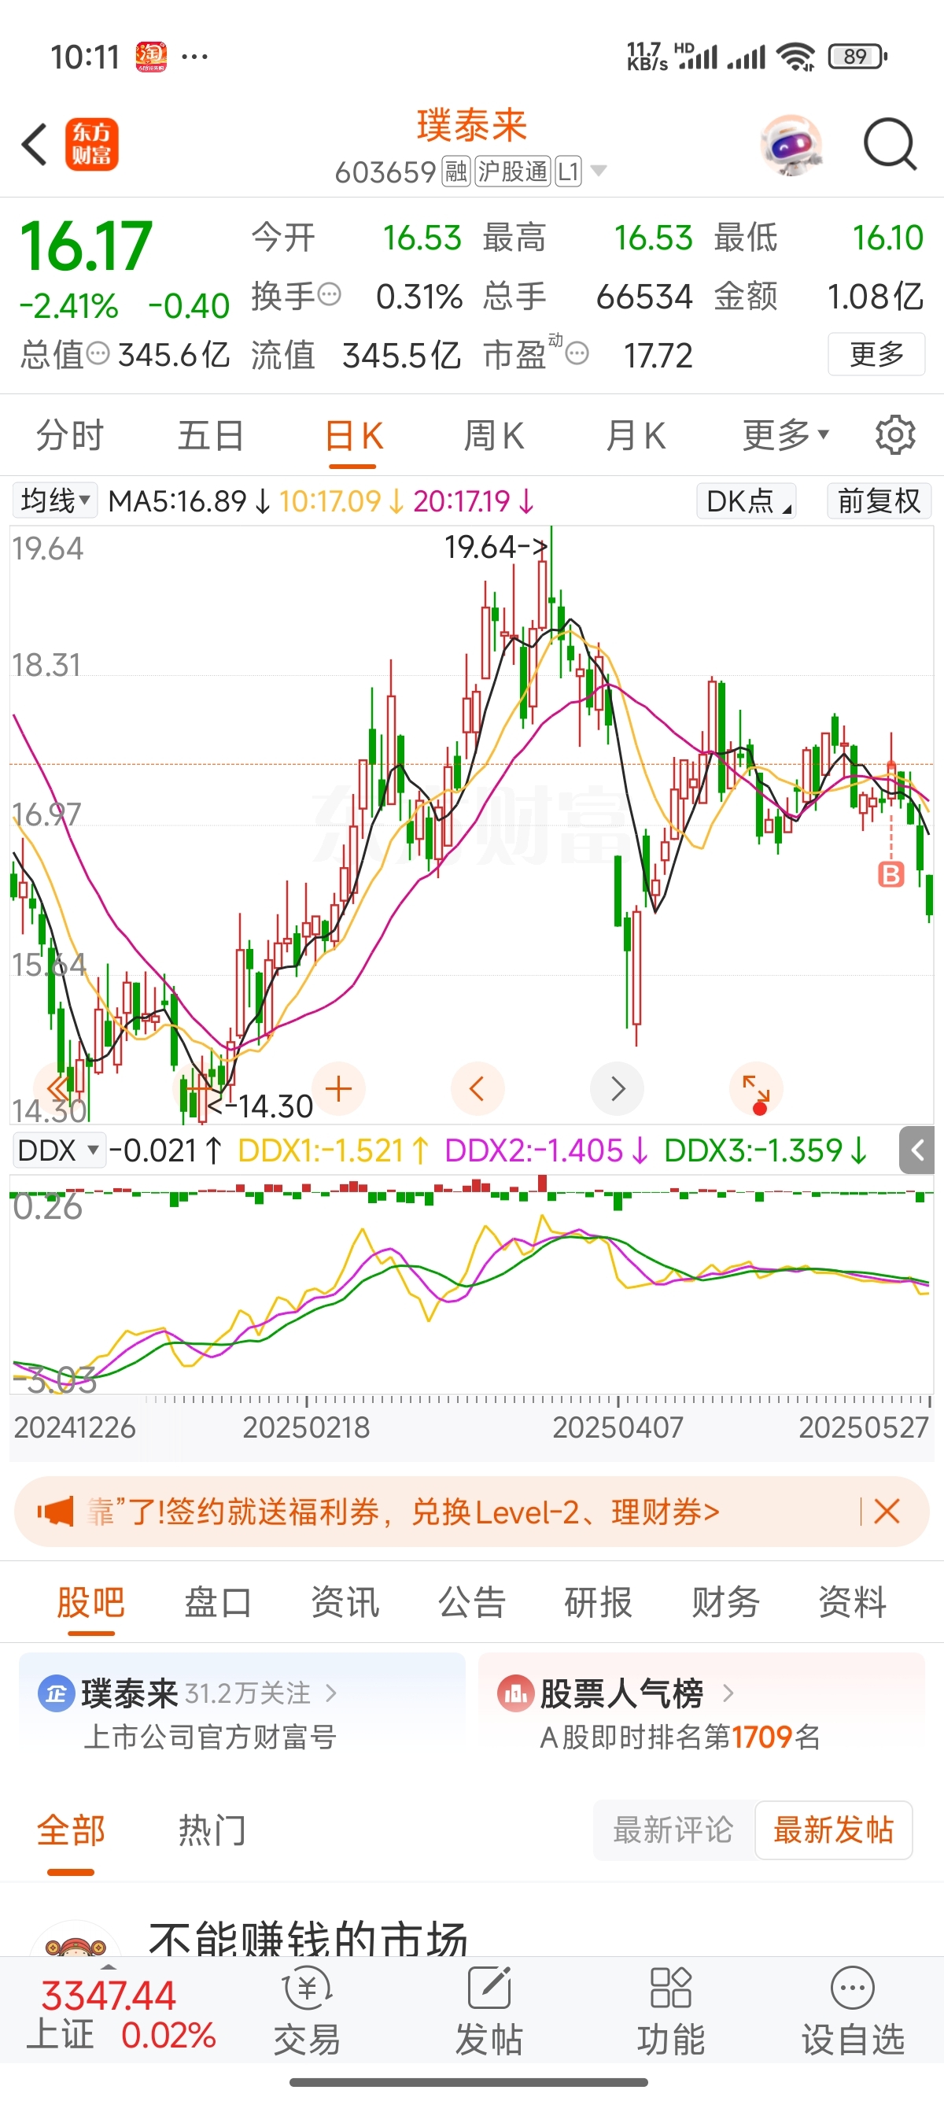The width and height of the screenshot is (944, 2101).
Task: Open 功能 functions icon
Action: coord(671,2010)
